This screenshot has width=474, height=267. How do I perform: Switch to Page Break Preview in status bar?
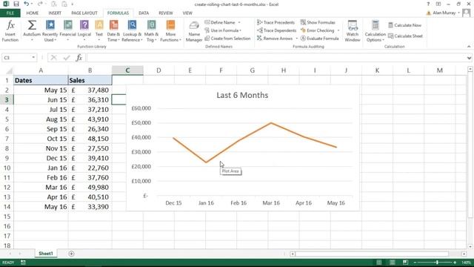pos(405,262)
